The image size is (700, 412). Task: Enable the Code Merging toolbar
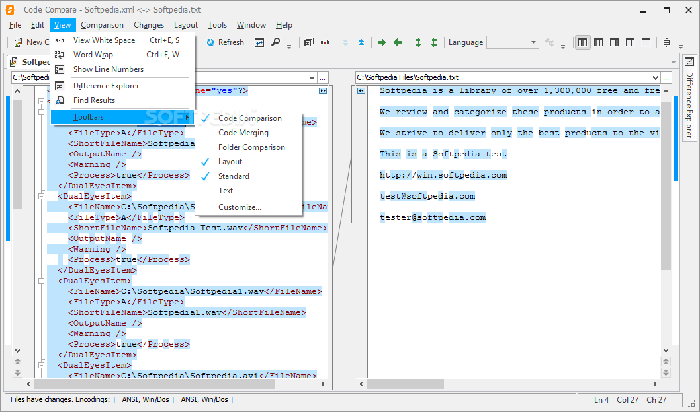click(249, 133)
